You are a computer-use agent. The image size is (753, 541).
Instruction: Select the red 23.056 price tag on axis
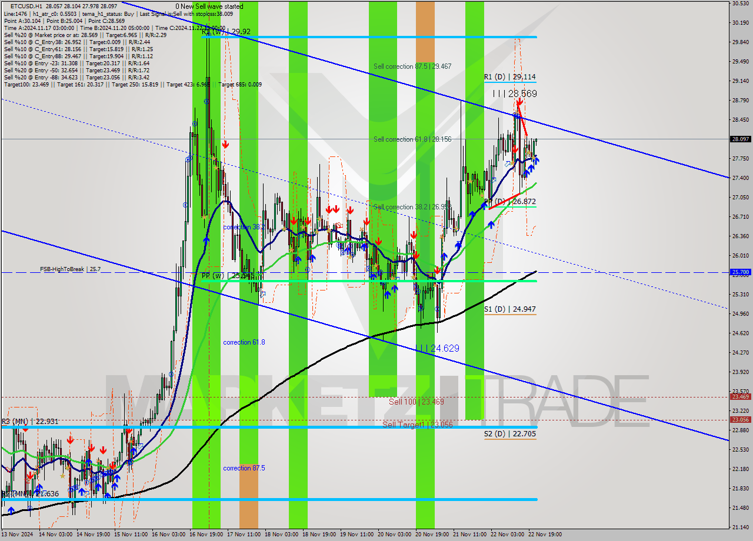[740, 420]
